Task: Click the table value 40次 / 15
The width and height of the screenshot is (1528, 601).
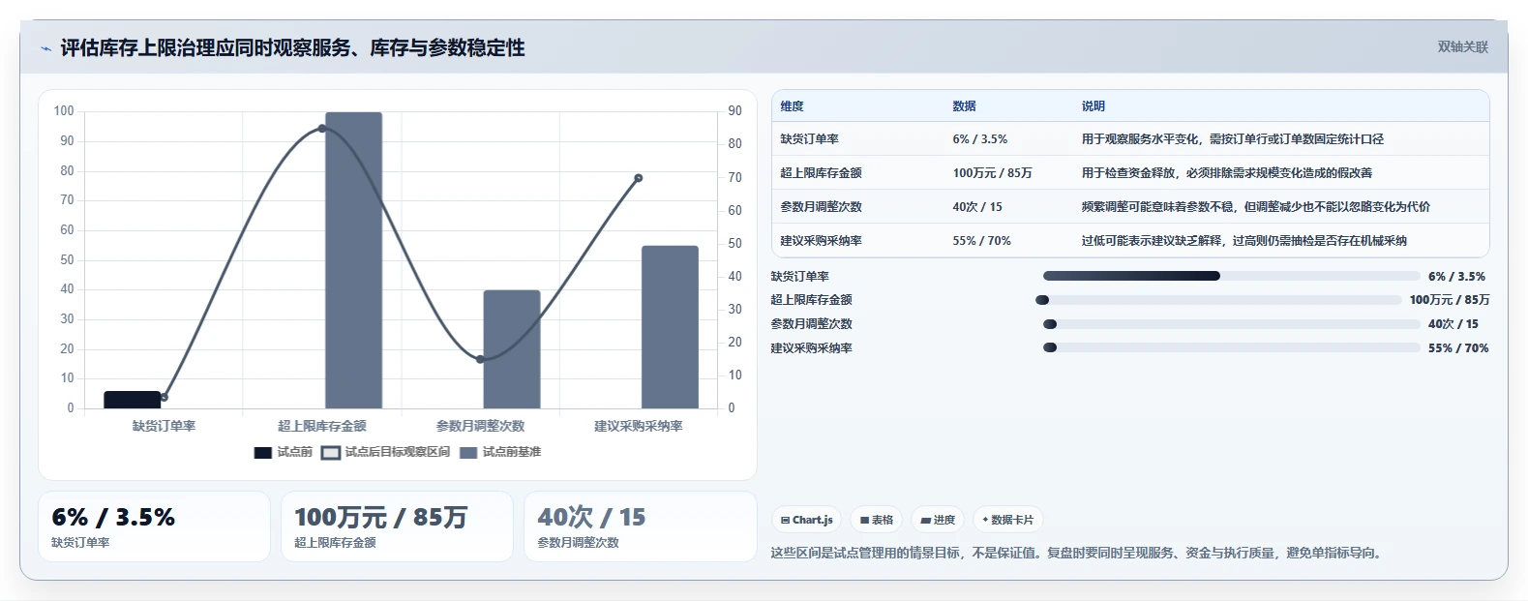Action: coord(977,207)
